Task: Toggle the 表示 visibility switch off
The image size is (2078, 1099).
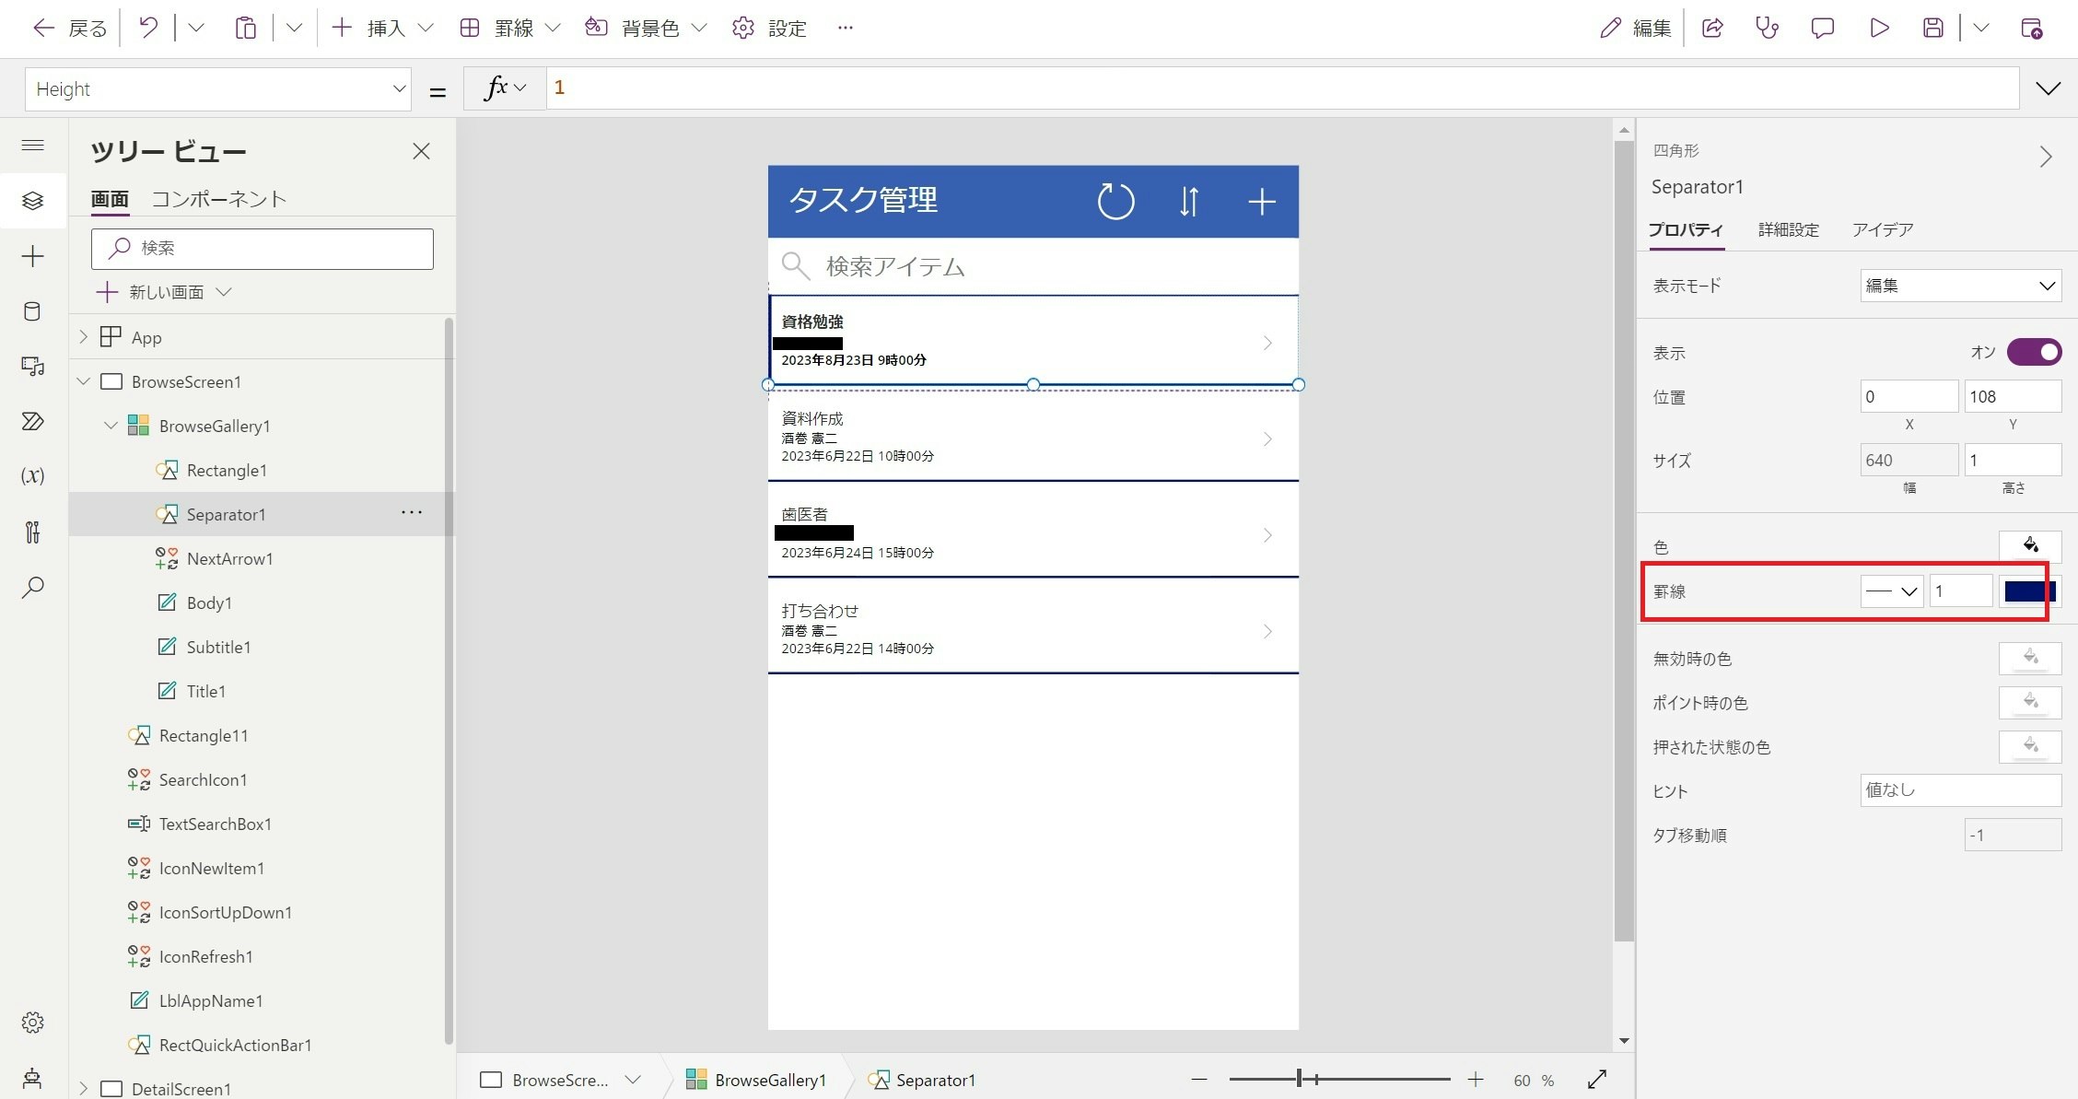Action: click(x=2034, y=352)
